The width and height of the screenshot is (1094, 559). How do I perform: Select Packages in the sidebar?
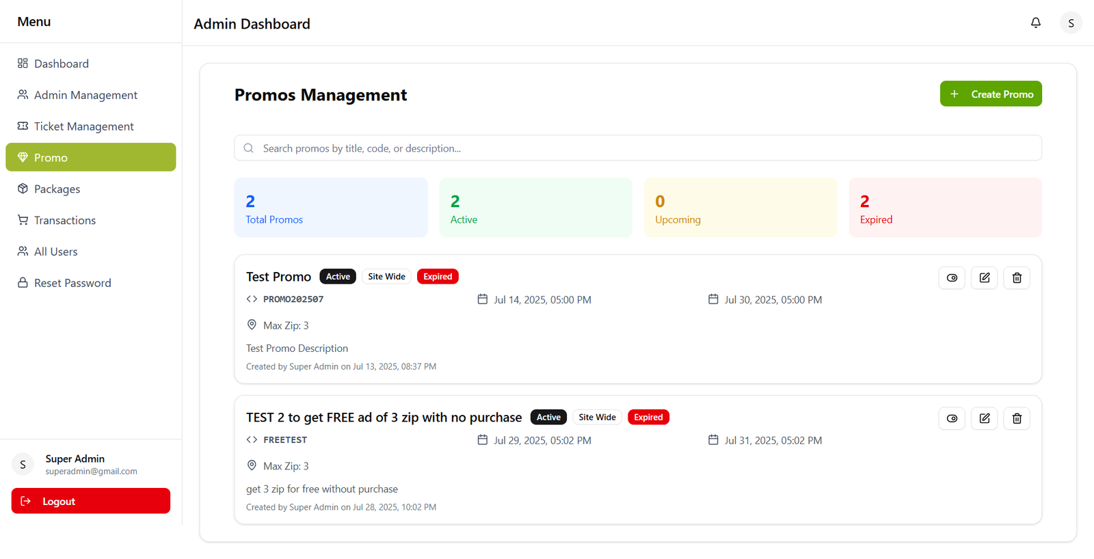click(57, 189)
